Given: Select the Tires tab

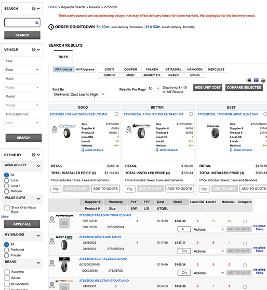Looking at the screenshot, I should coord(63,57).
